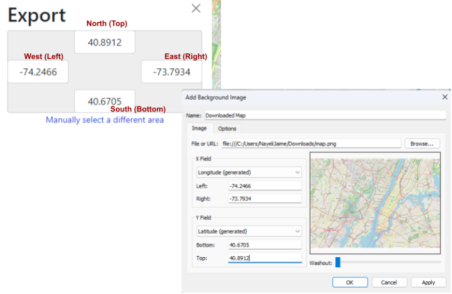Close the Export panel with the X
The width and height of the screenshot is (452, 294).
pyautogui.click(x=196, y=8)
